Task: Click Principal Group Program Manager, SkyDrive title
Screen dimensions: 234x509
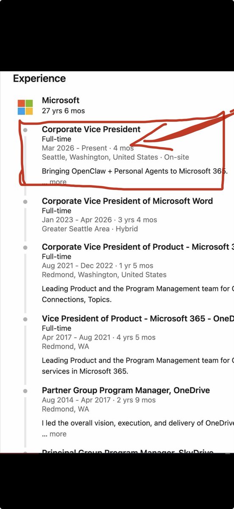Action: click(128, 452)
